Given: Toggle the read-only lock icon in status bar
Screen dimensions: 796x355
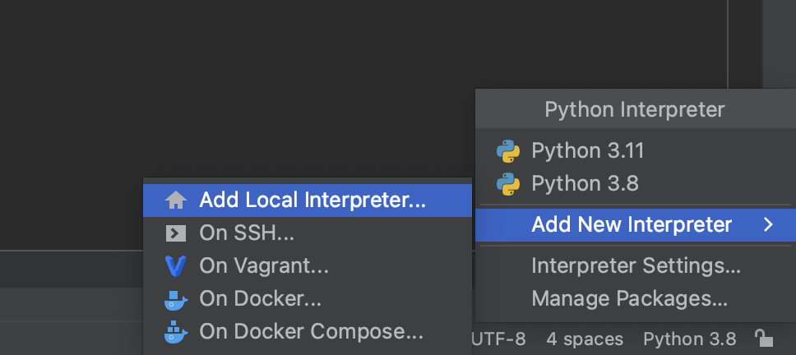Looking at the screenshot, I should (x=764, y=339).
